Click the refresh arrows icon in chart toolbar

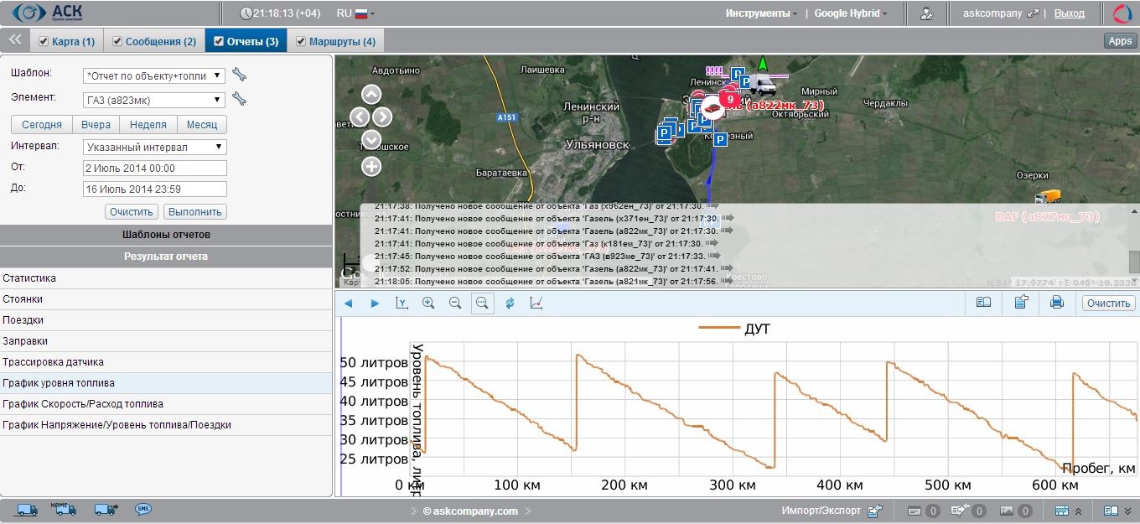510,303
